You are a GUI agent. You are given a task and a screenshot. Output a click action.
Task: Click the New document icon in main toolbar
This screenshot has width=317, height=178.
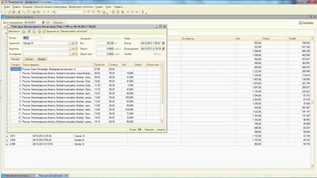(5, 12)
